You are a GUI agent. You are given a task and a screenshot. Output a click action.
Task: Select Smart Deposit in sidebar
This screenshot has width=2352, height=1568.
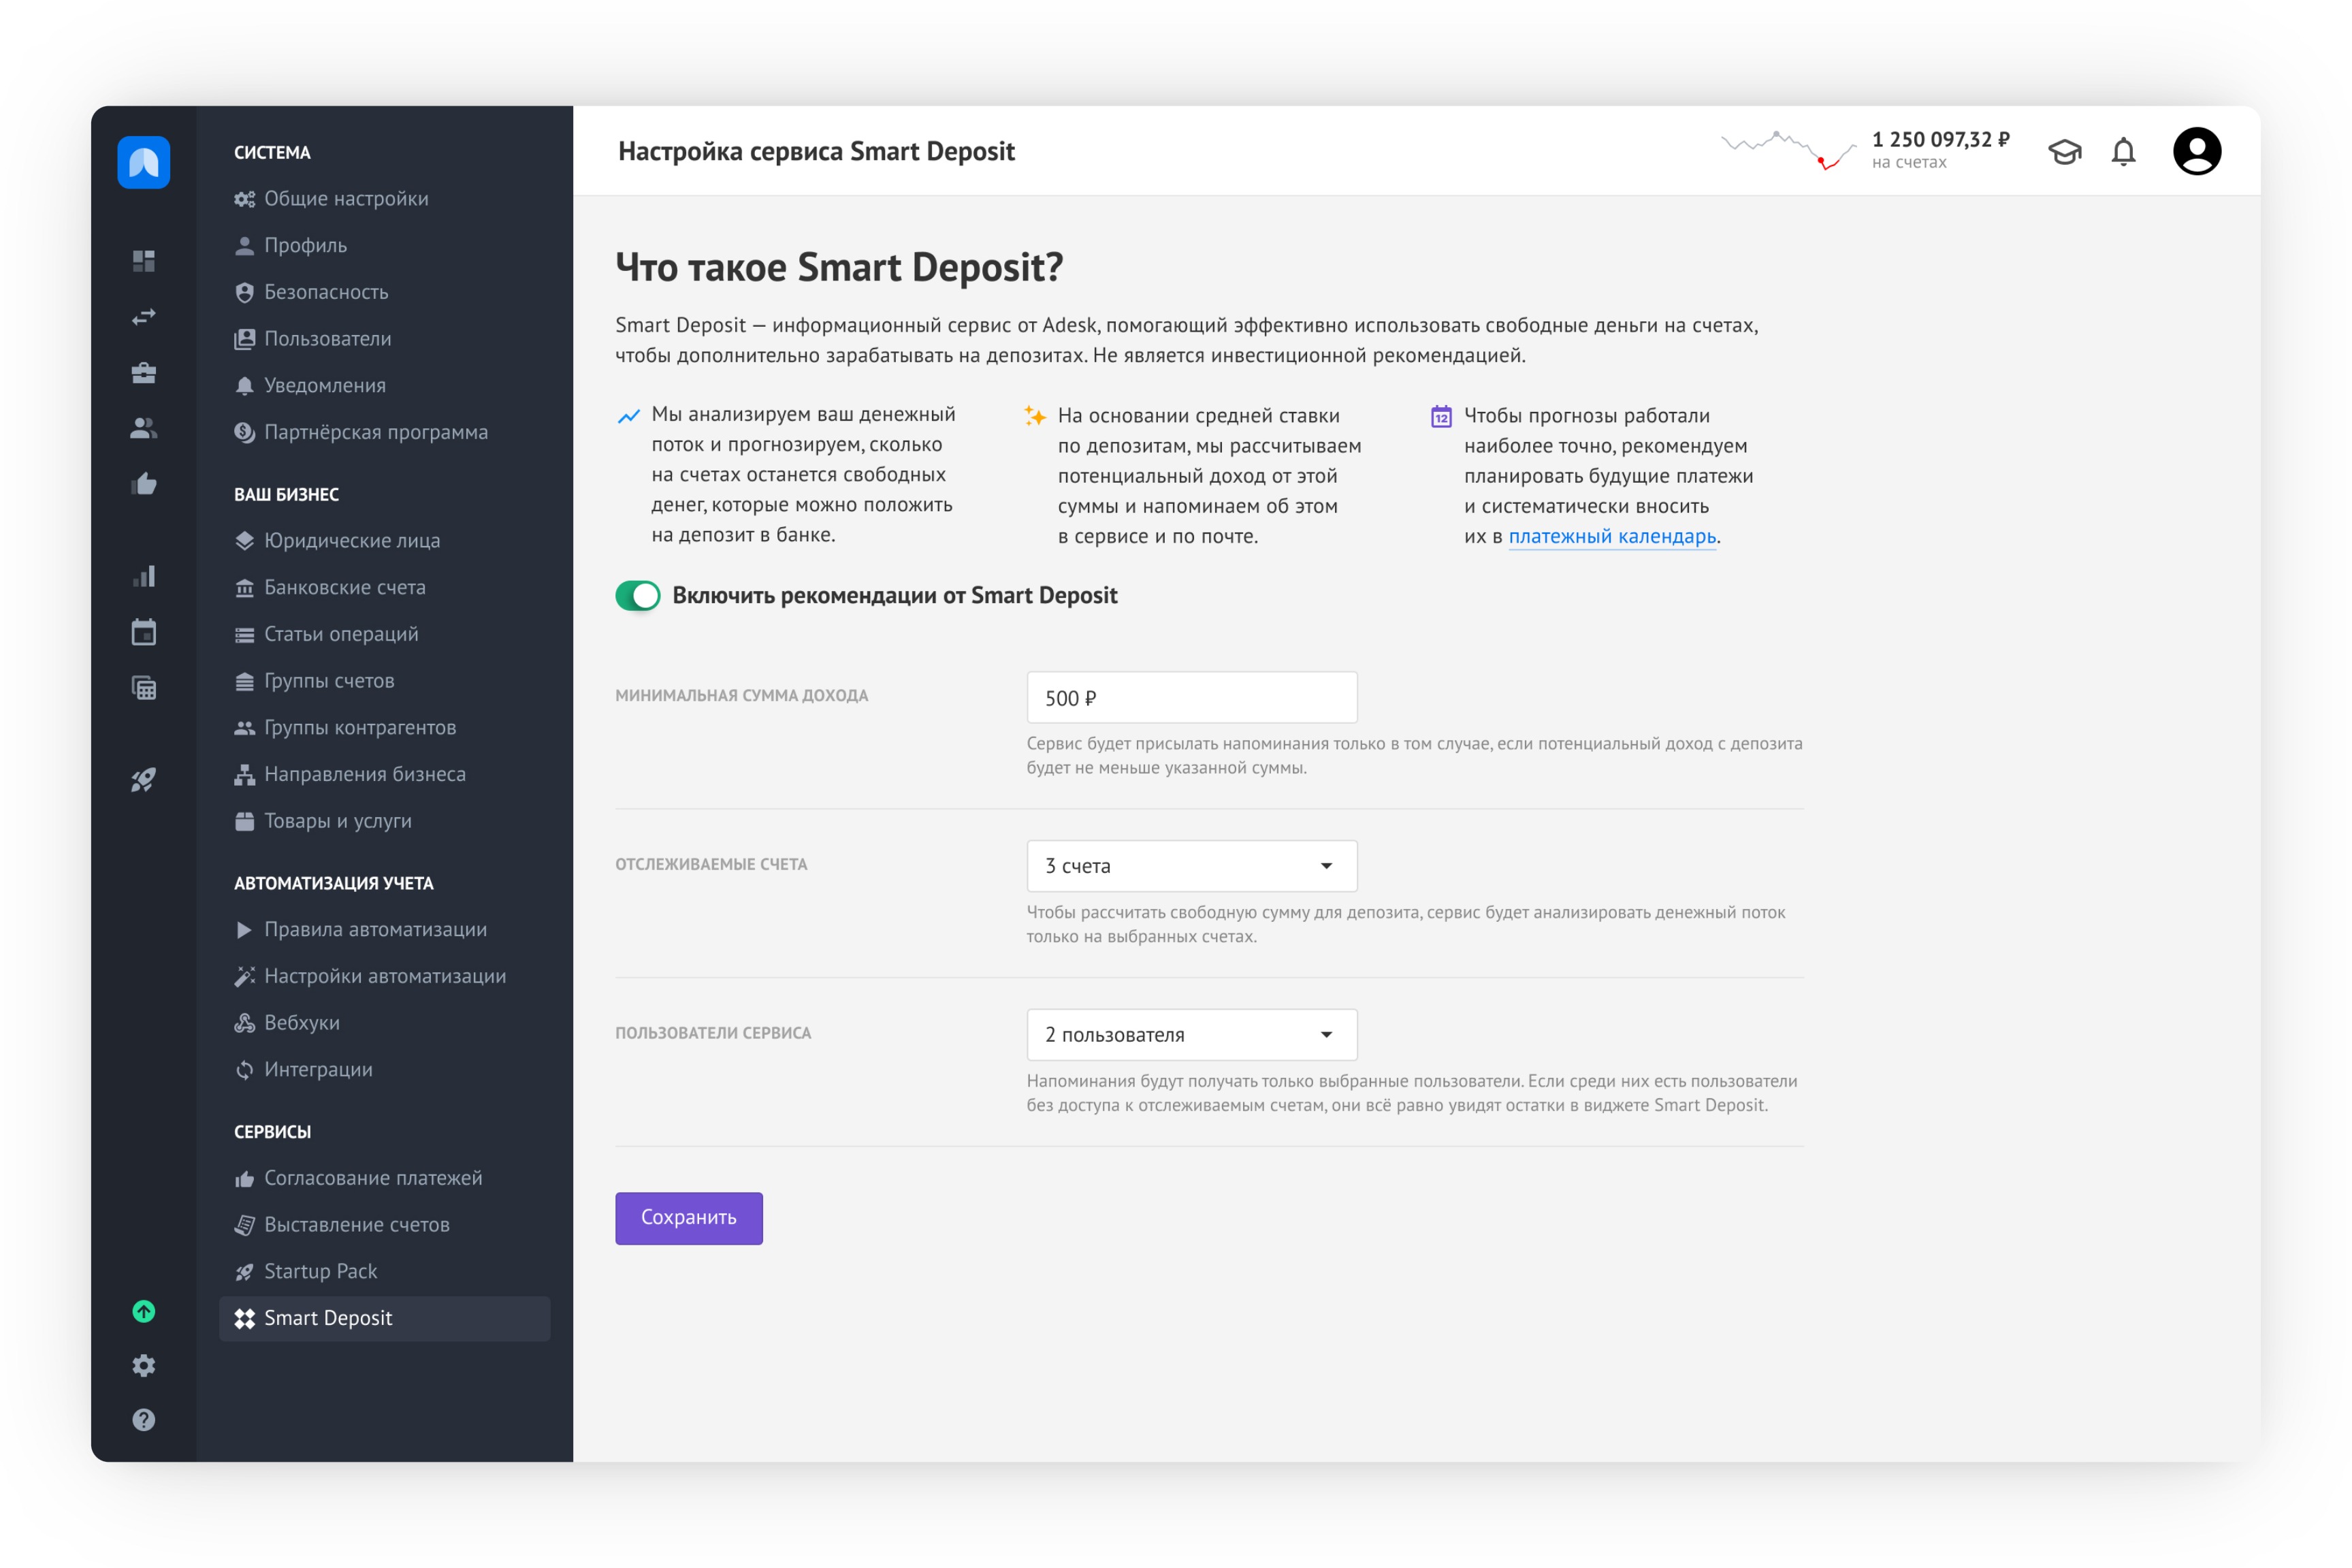click(x=384, y=1319)
